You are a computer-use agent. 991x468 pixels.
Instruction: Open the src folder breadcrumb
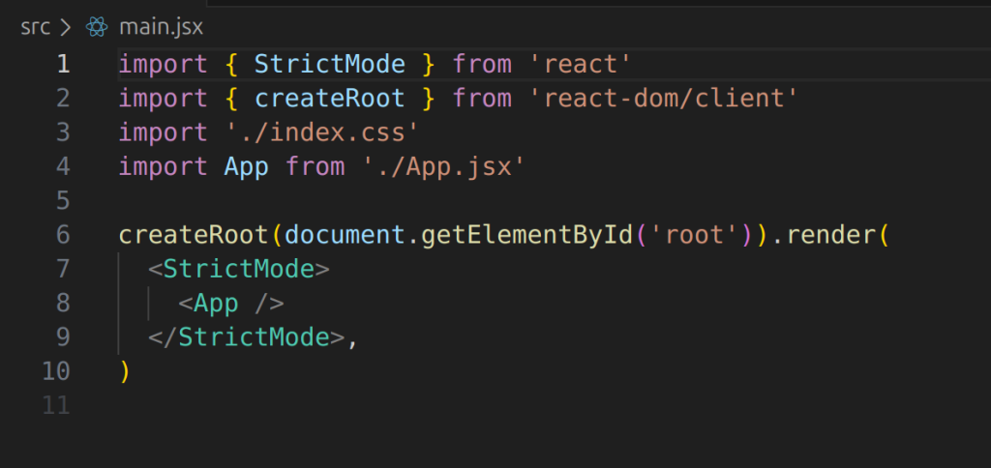point(35,27)
